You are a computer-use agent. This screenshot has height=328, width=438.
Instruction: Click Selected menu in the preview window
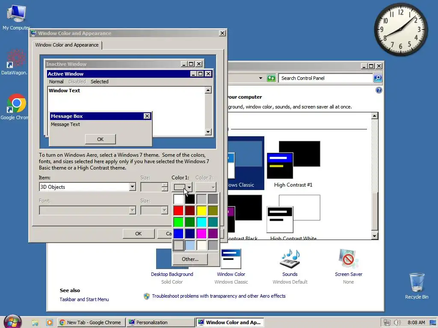click(99, 82)
